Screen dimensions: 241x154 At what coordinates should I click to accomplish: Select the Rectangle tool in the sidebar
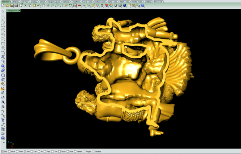pos(3,43)
